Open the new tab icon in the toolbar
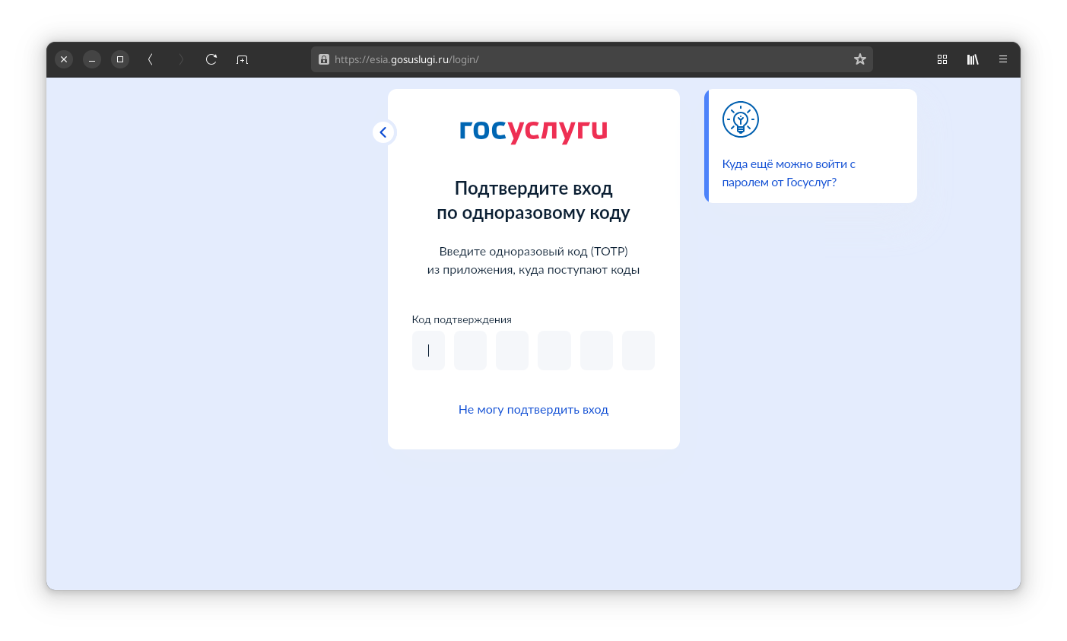This screenshot has width=1067, height=641. click(x=242, y=59)
